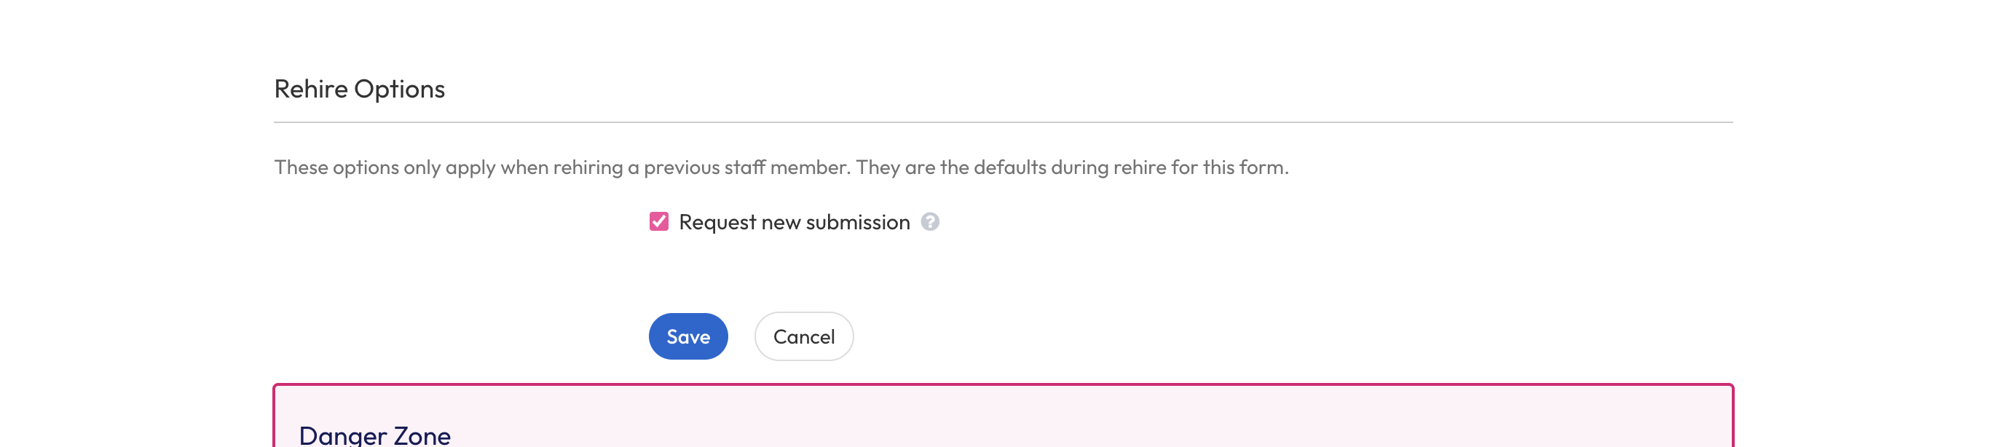This screenshot has height=447, width=2010.
Task: Select the Request new submission label text
Action: (793, 221)
